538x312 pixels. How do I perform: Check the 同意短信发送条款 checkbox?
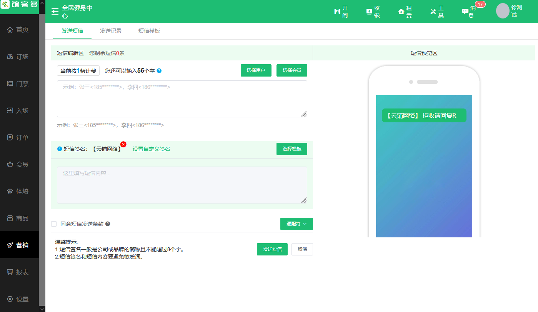click(x=54, y=224)
